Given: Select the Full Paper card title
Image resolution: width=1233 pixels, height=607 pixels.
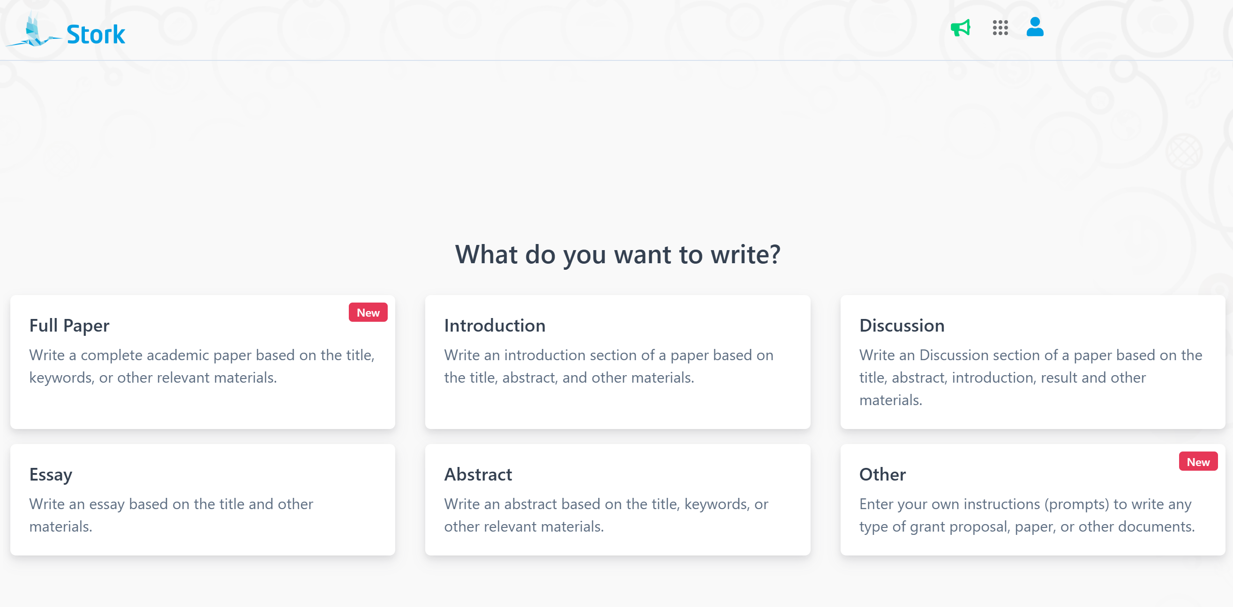Looking at the screenshot, I should [69, 326].
